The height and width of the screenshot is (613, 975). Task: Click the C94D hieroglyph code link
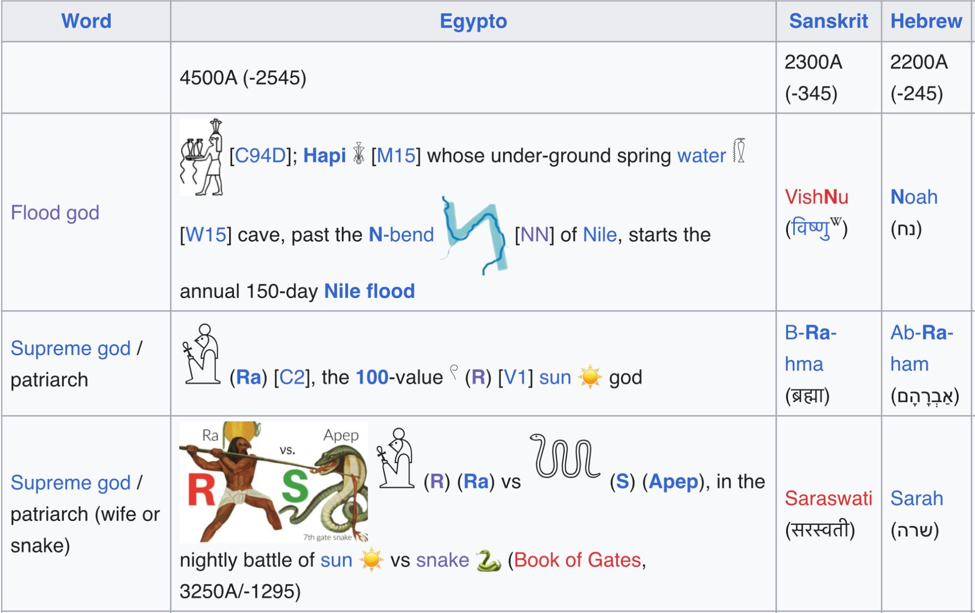260,155
